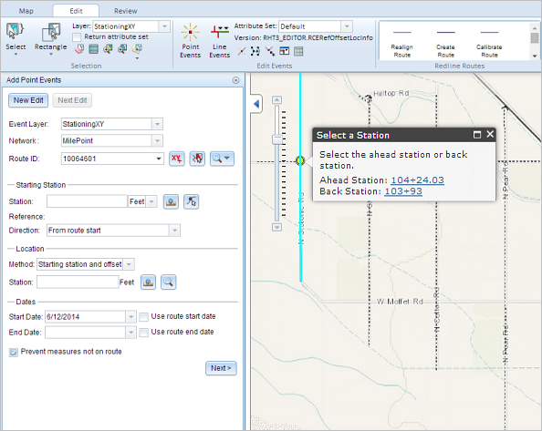This screenshot has height=431, width=542.
Task: Open the End Date calendar dropdown
Action: pyautogui.click(x=131, y=333)
